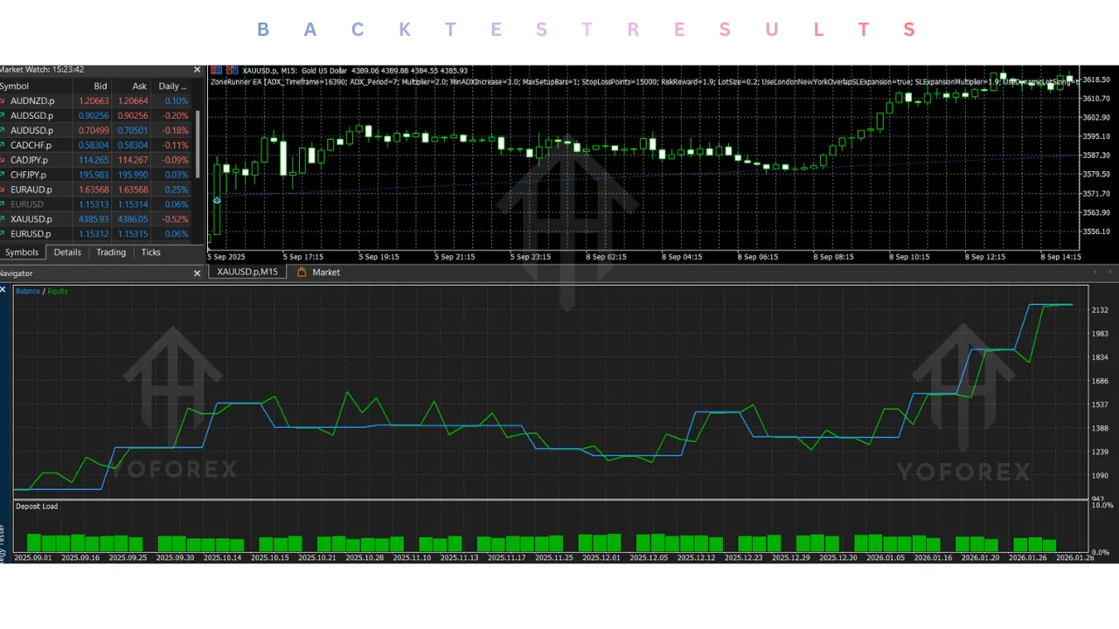
Task: Click the 2026.01.28 date on tester axis
Action: (1074, 557)
